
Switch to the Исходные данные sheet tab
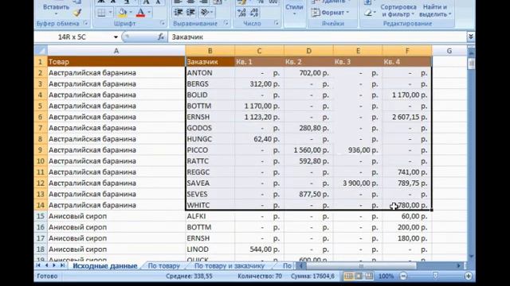(x=104, y=266)
